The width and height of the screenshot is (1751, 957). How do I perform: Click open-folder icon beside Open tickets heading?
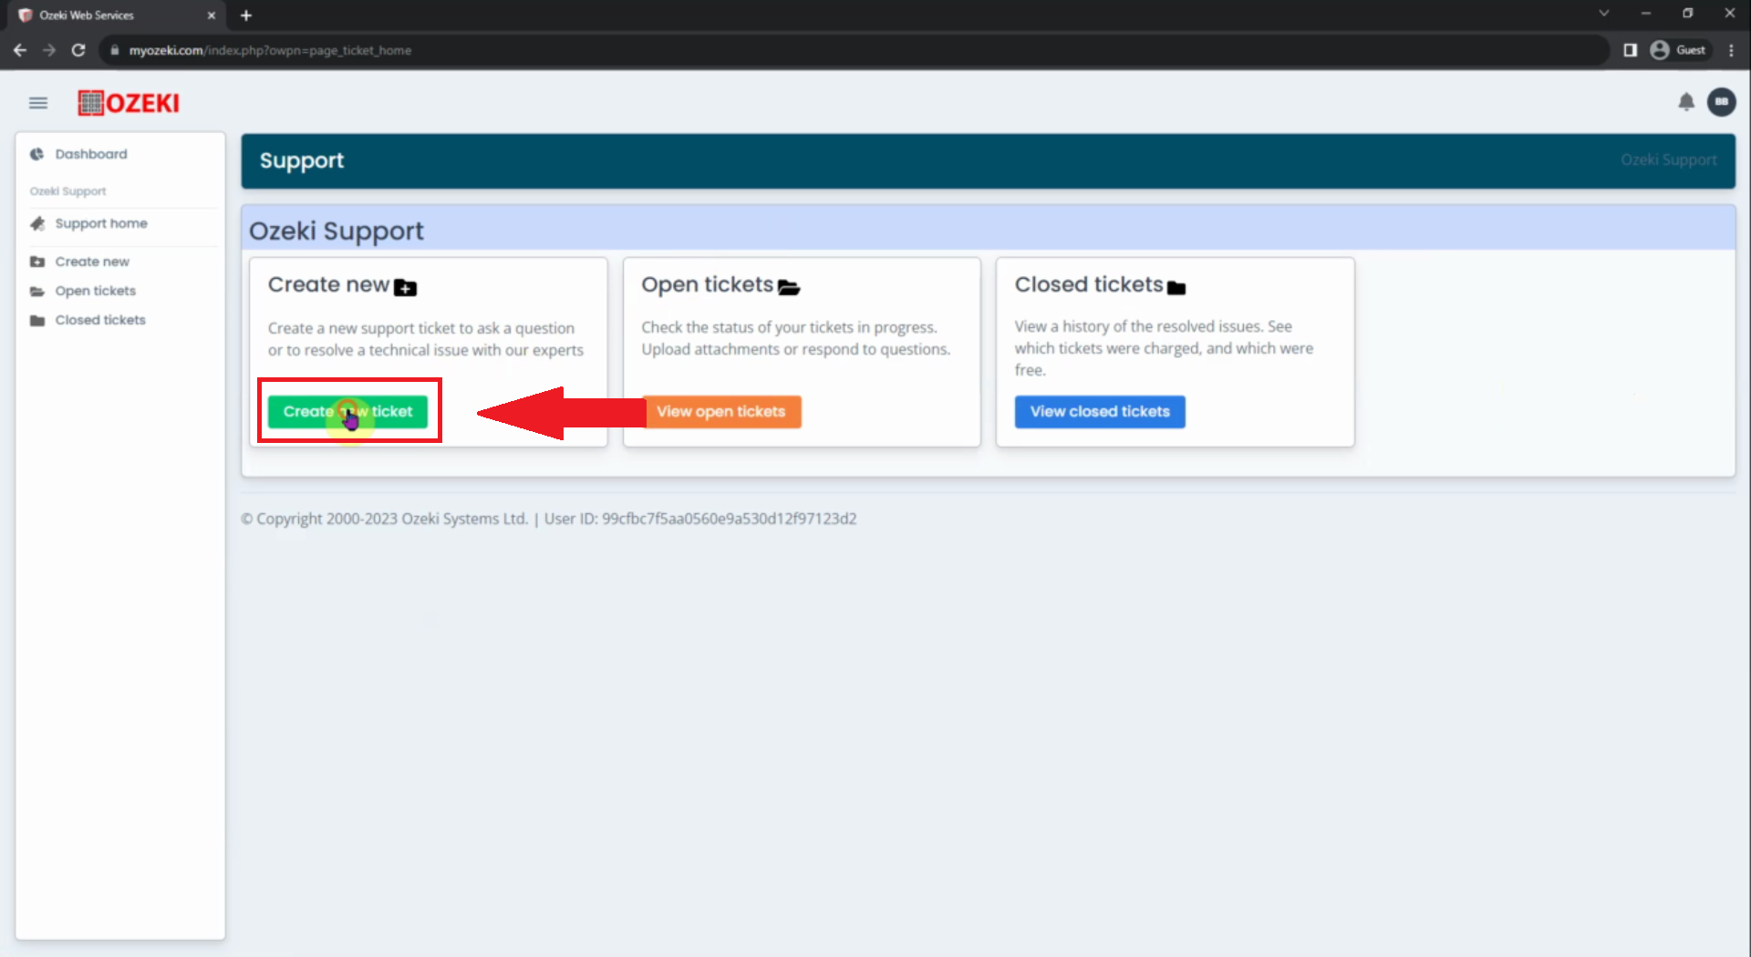pyautogui.click(x=789, y=288)
